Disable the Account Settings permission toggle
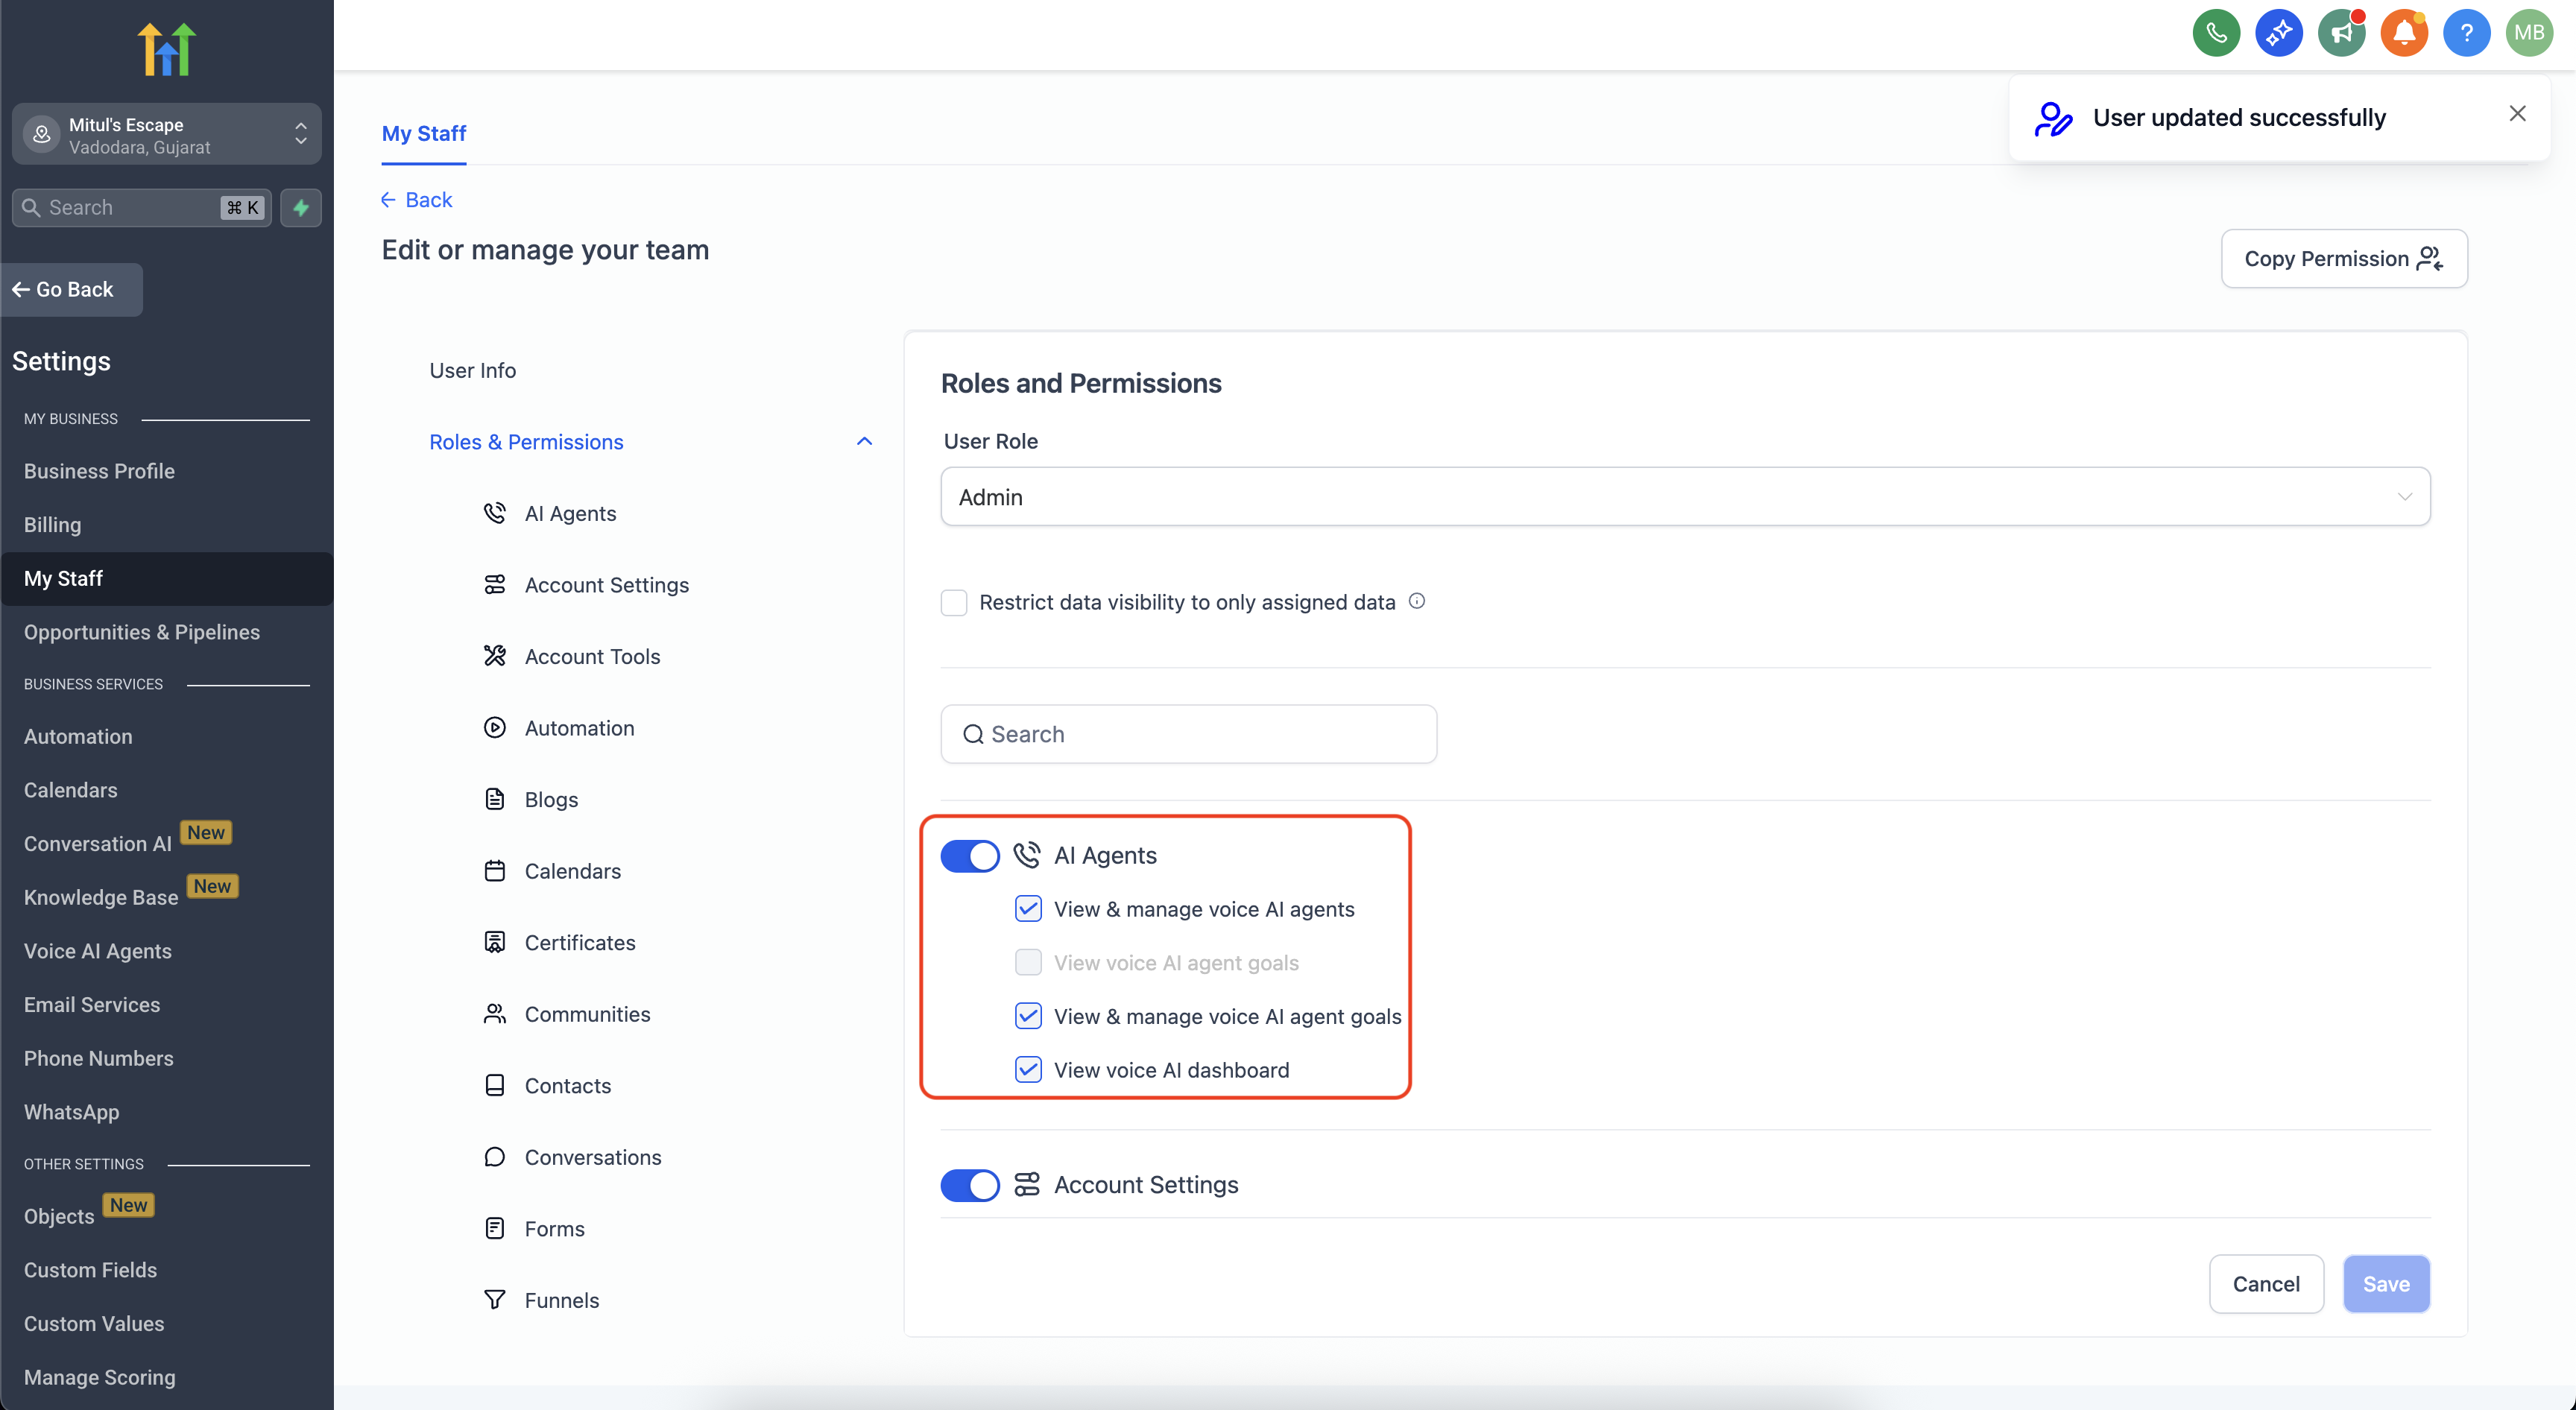Image resolution: width=2576 pixels, height=1410 pixels. tap(969, 1185)
